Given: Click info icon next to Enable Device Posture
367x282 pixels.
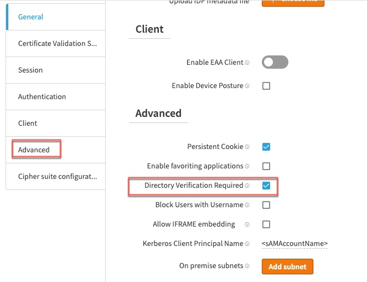Looking at the screenshot, I should [247, 86].
